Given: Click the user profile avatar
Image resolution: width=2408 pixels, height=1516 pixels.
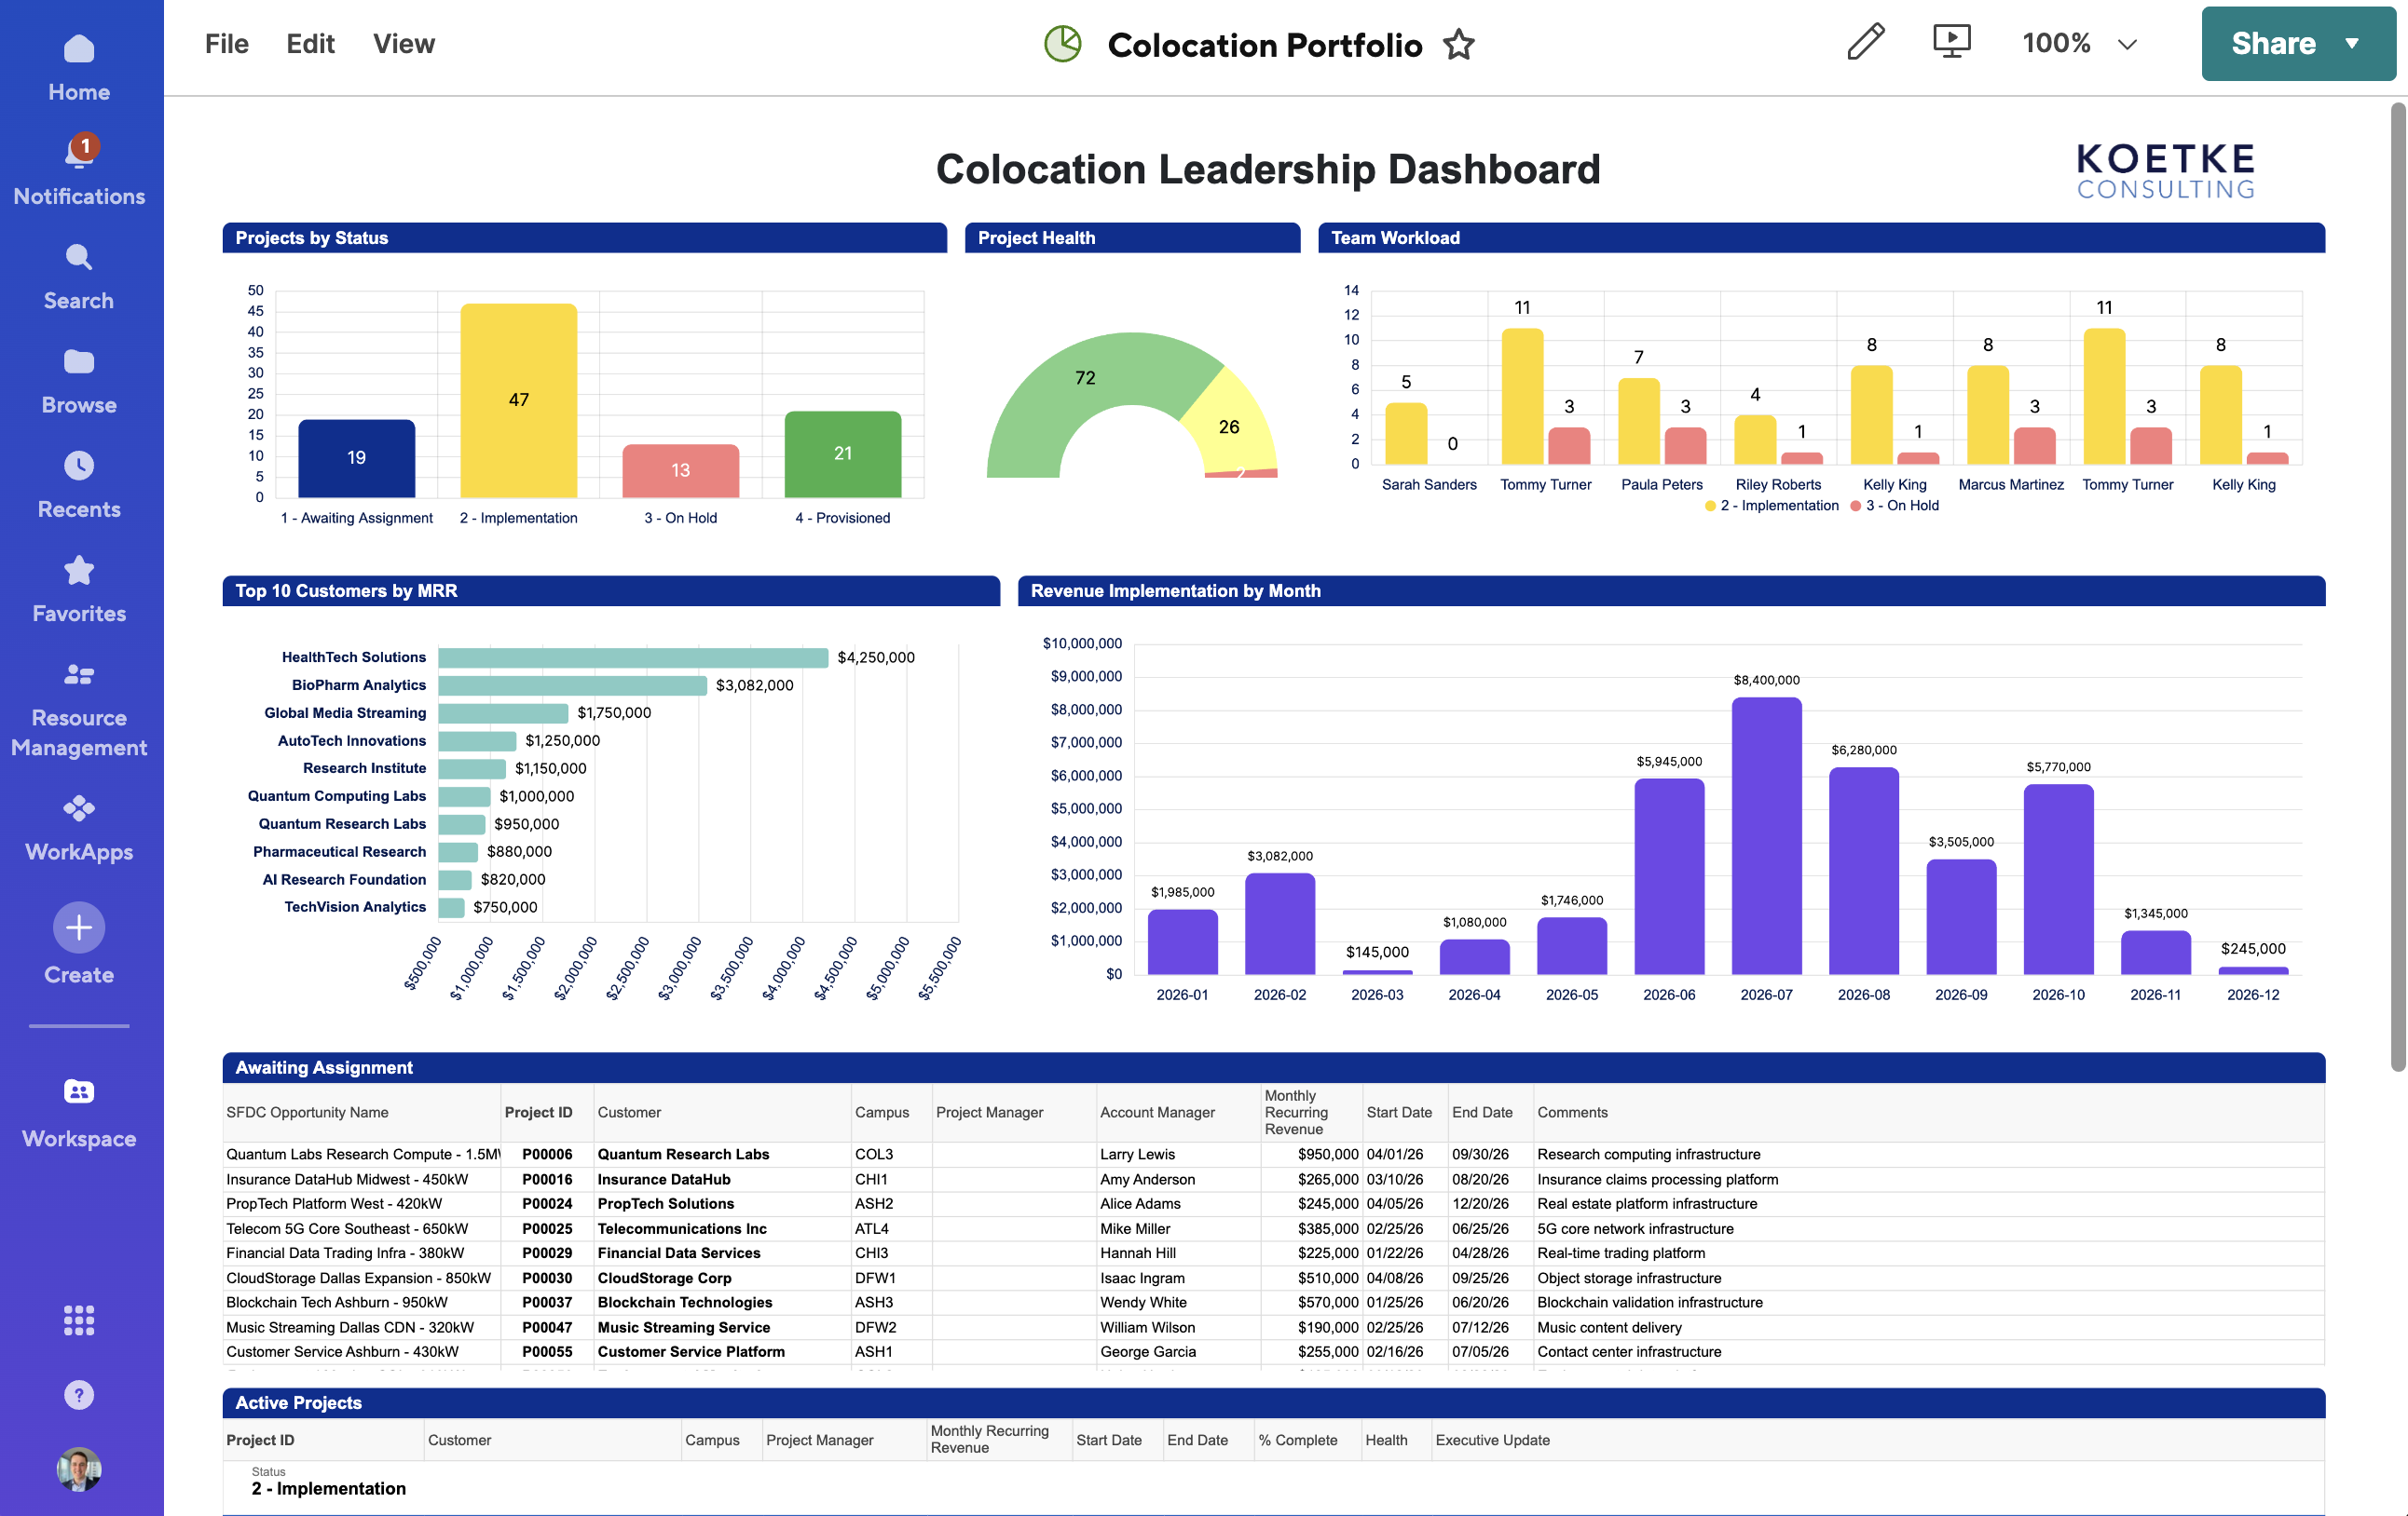Looking at the screenshot, I should tap(78, 1469).
